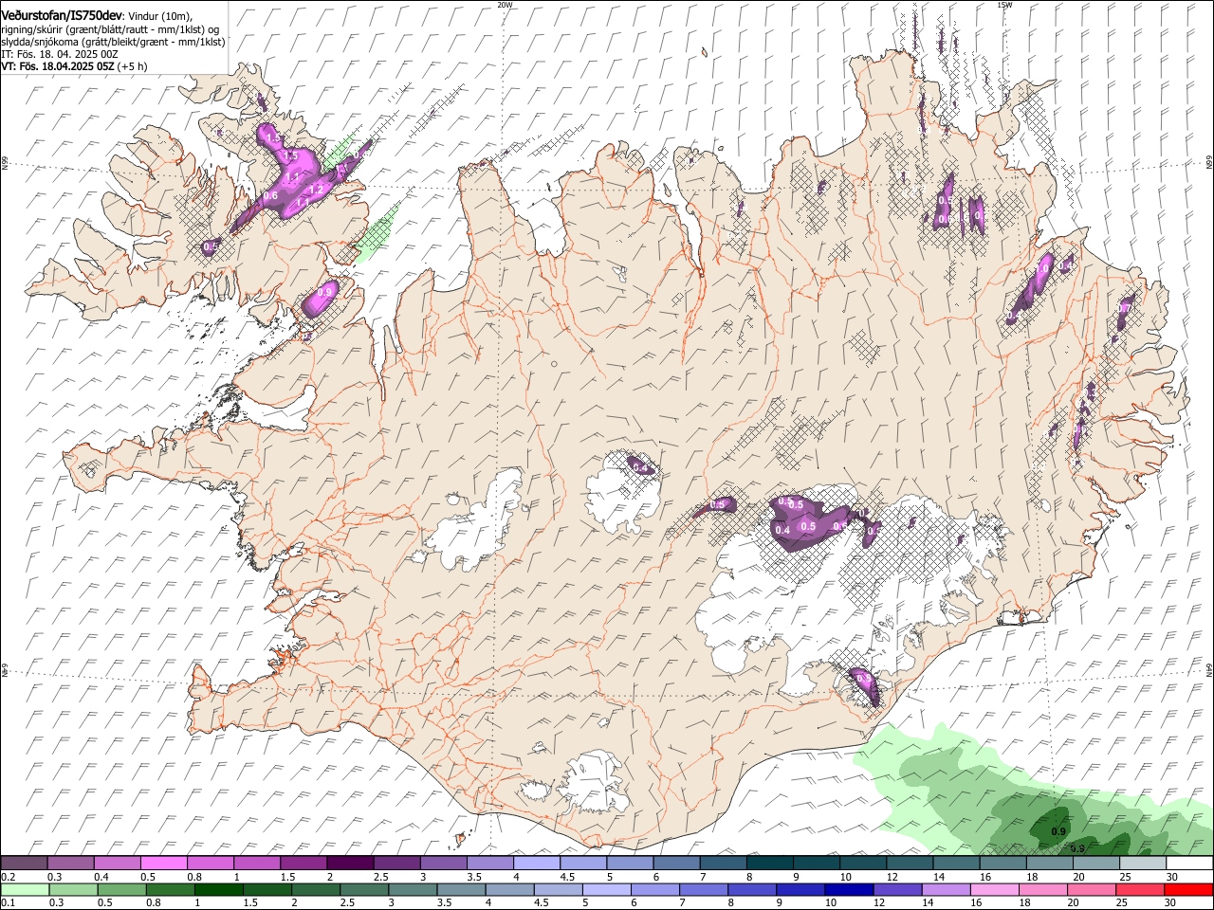The height and width of the screenshot is (910, 1214).
Task: Select the bright pink 0.5 snow legend swatch
Action: (163, 864)
